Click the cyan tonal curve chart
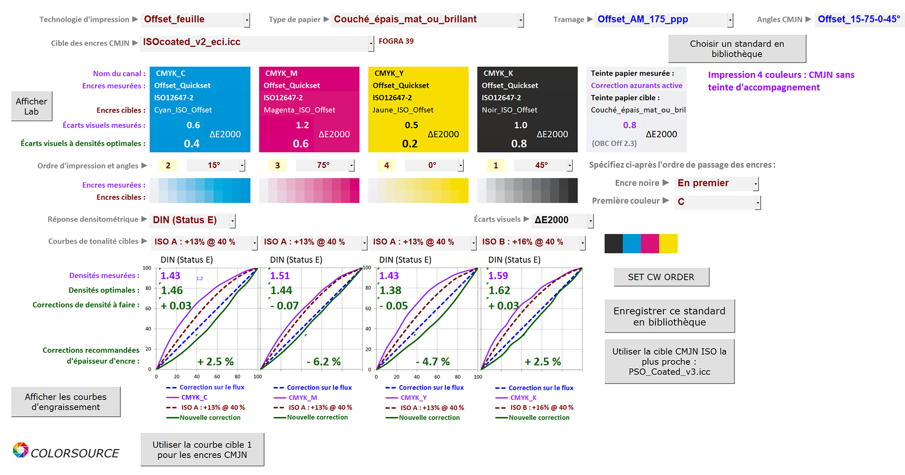905x475 pixels. (x=207, y=318)
